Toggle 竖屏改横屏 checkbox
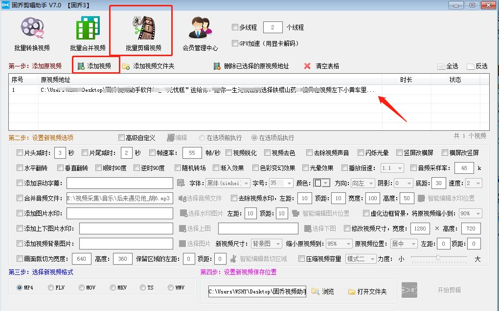The width and height of the screenshot is (499, 311). click(399, 153)
